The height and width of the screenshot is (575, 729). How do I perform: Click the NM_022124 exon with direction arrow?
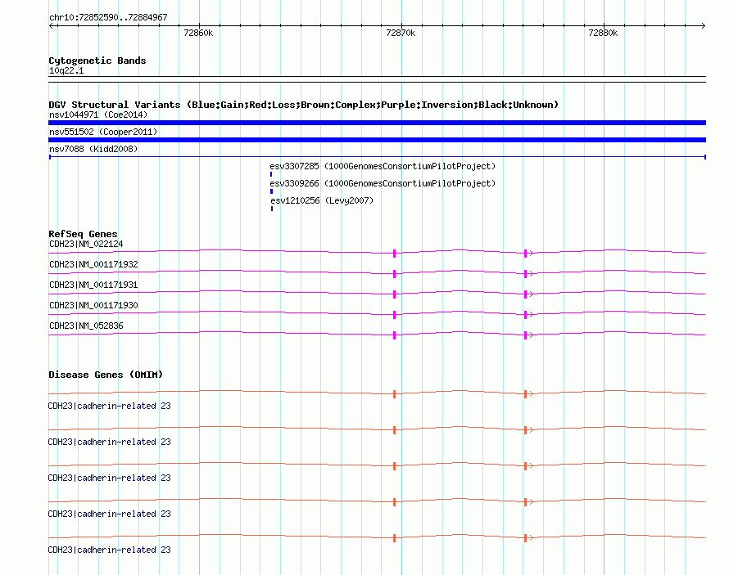(525, 254)
